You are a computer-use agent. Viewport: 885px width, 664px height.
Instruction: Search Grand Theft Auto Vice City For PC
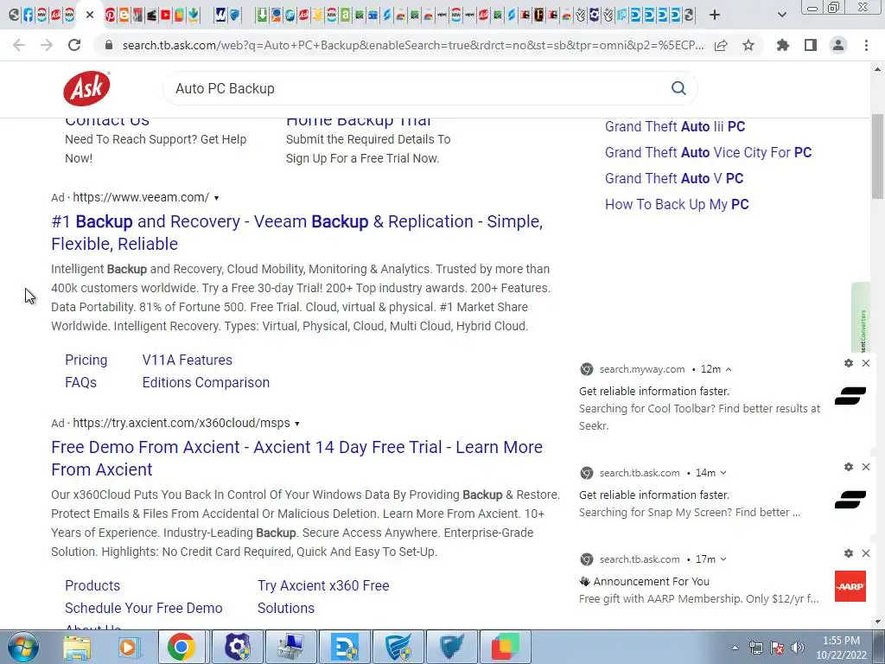click(709, 152)
